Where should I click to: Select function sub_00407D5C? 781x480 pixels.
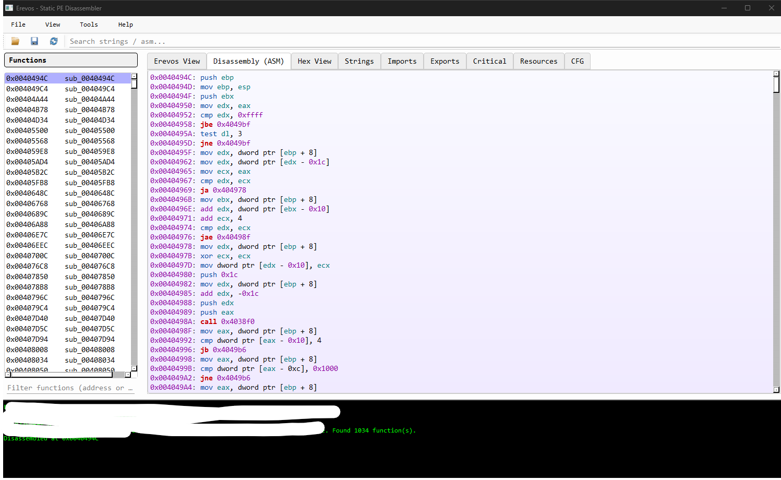[68, 329]
